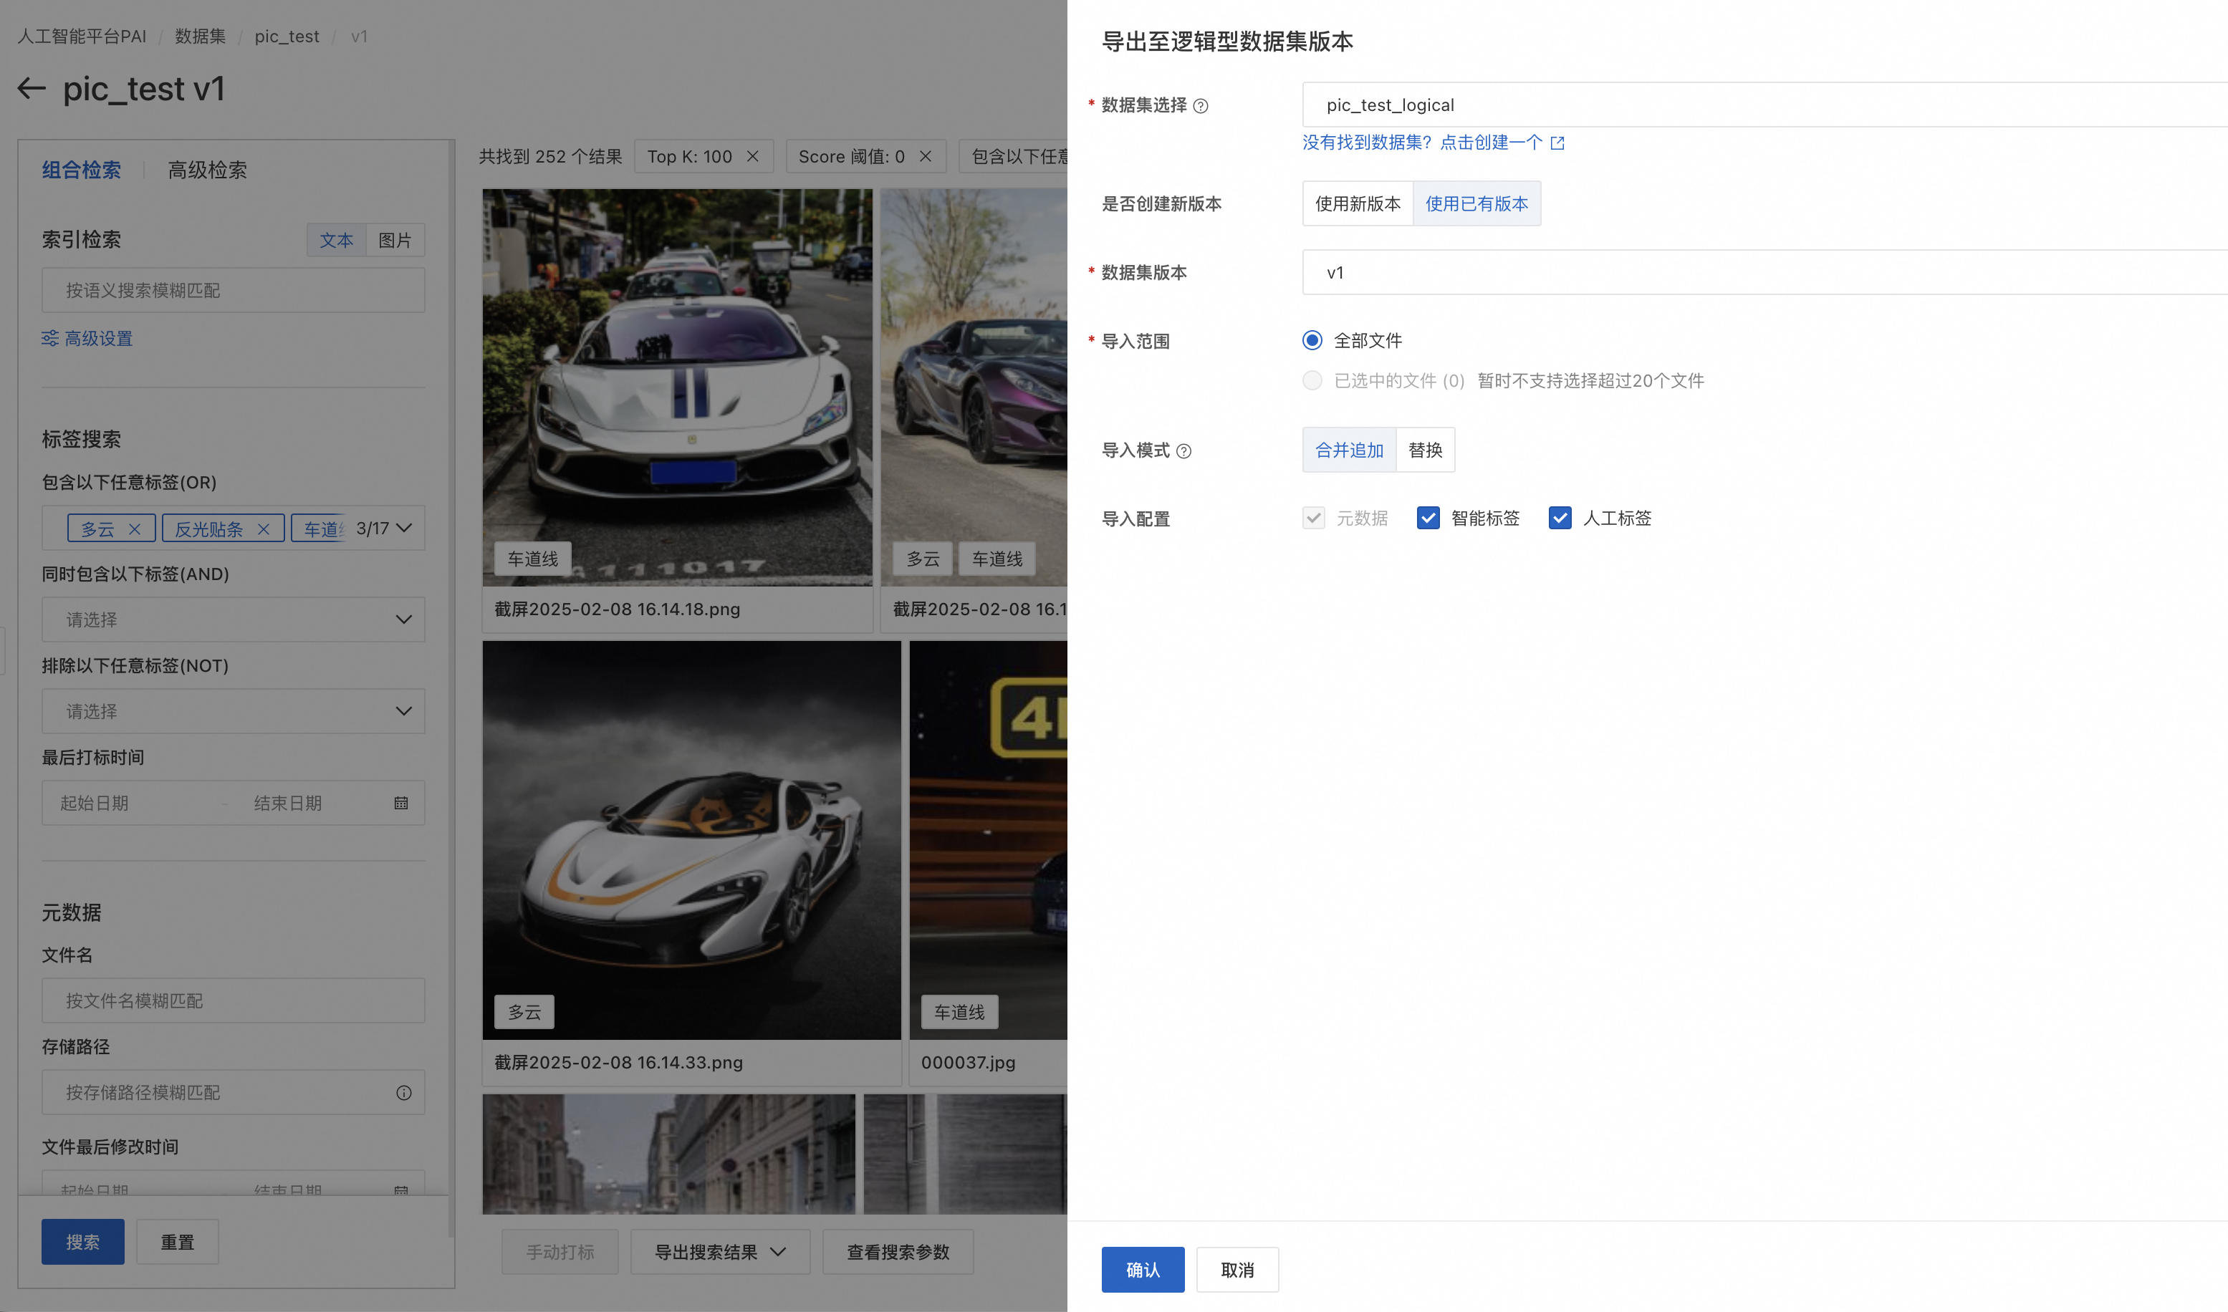Switch to the 高级检索 tab

(x=208, y=170)
